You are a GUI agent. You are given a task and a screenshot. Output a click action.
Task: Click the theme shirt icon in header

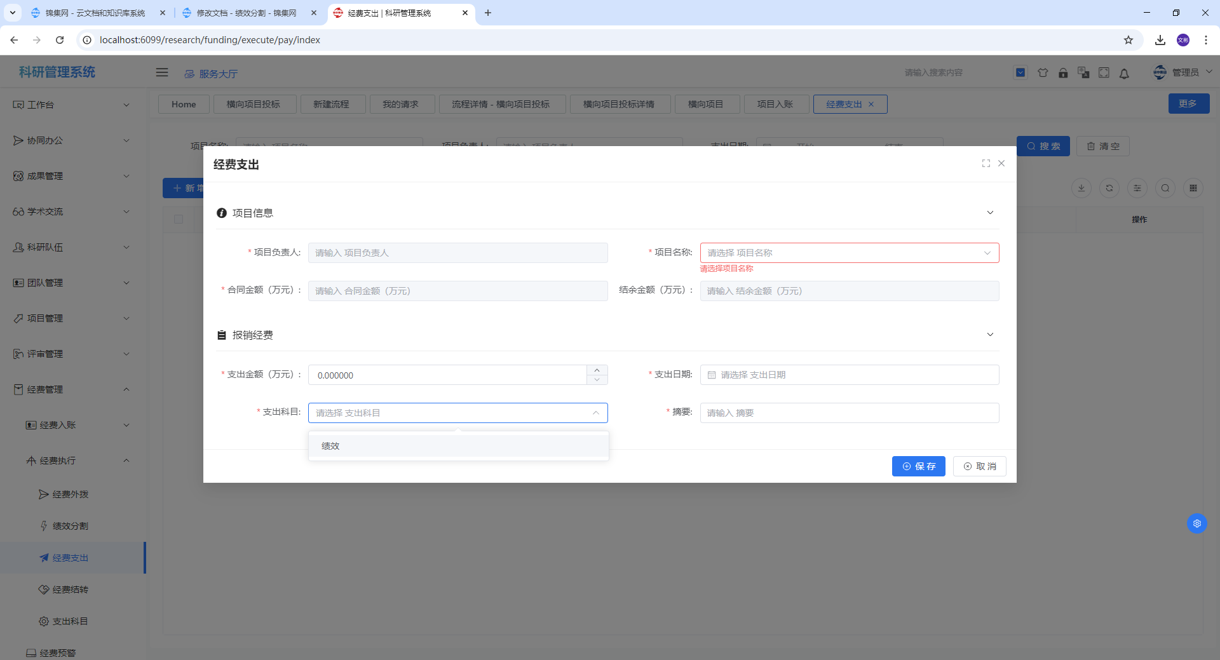(1043, 73)
